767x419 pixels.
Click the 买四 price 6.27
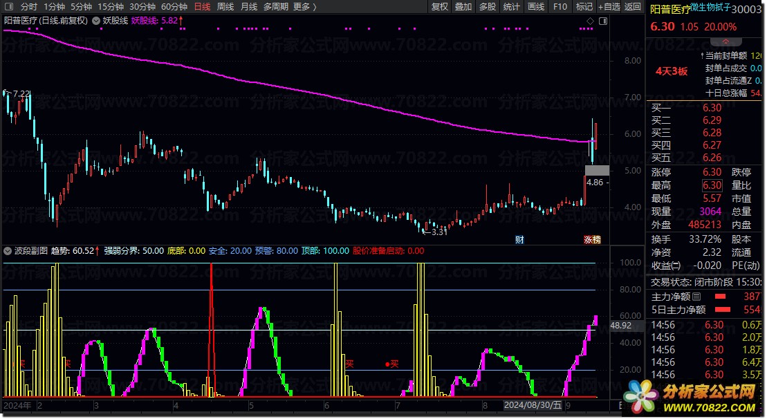click(712, 145)
